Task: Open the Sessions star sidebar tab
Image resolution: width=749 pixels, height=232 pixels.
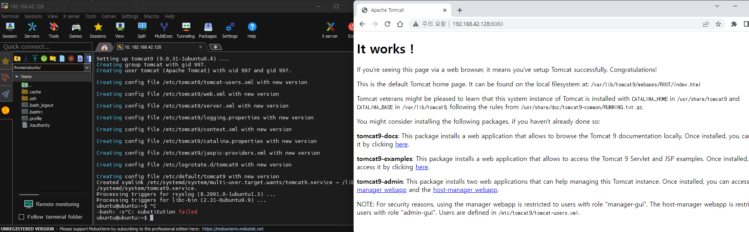Action: click(6, 61)
